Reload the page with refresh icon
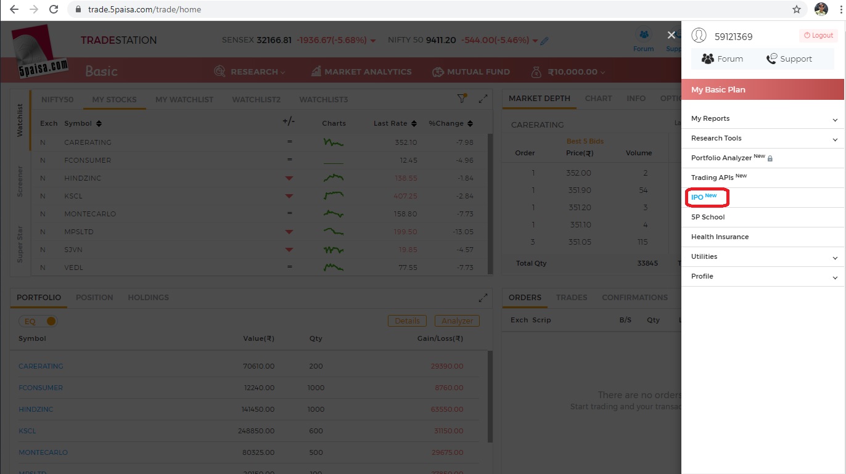Screen dimensions: 846x474 point(54,9)
